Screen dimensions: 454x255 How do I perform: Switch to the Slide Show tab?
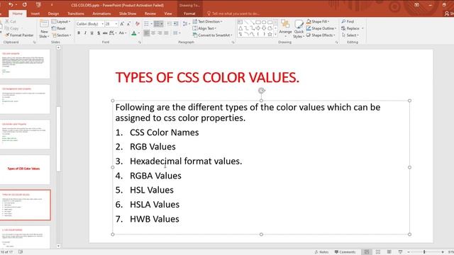pos(128,13)
